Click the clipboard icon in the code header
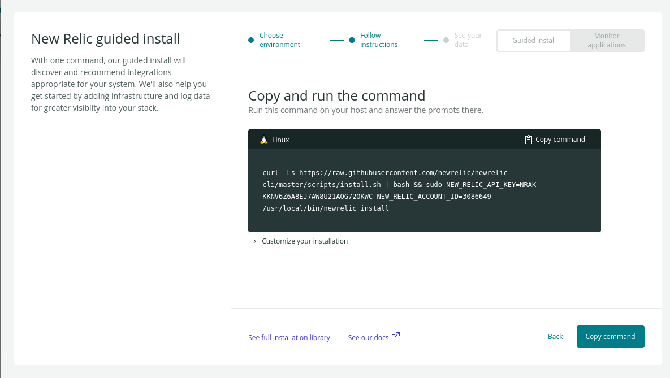The image size is (670, 378). (529, 140)
